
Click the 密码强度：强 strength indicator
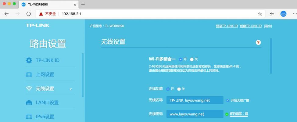(x=239, y=114)
